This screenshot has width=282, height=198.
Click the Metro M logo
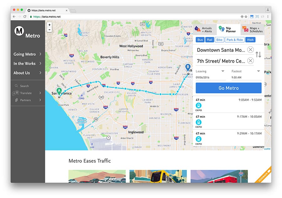[19, 31]
